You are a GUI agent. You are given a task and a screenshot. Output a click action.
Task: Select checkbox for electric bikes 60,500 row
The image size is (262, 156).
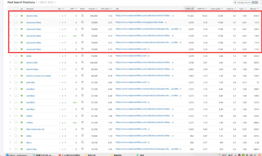point(16,69)
